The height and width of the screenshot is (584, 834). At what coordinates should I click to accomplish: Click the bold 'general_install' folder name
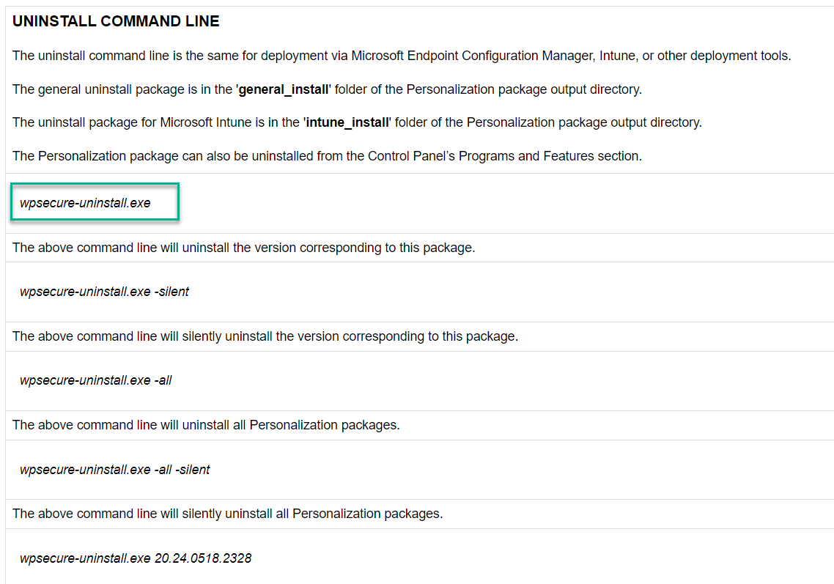click(x=284, y=89)
